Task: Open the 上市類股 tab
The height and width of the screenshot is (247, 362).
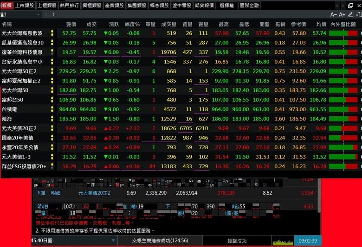Action: (x=25, y=5)
